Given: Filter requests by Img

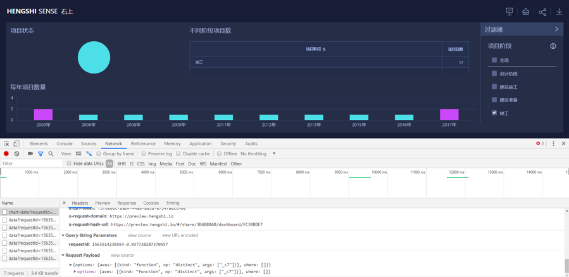Looking at the screenshot, I should 152,164.
